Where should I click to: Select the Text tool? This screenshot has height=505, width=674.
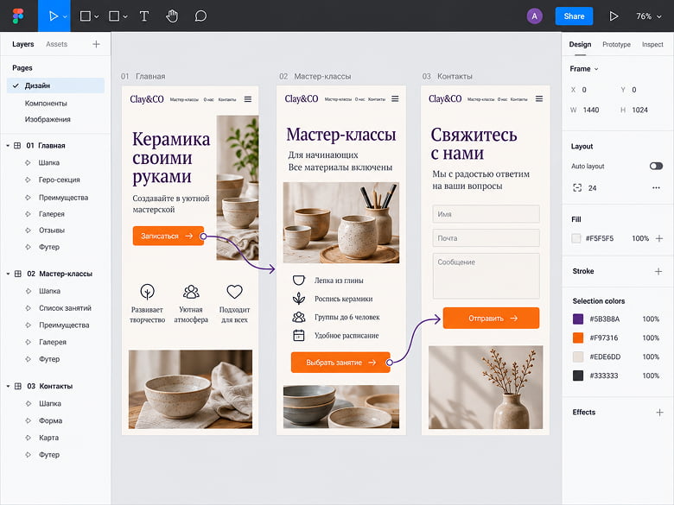[144, 16]
